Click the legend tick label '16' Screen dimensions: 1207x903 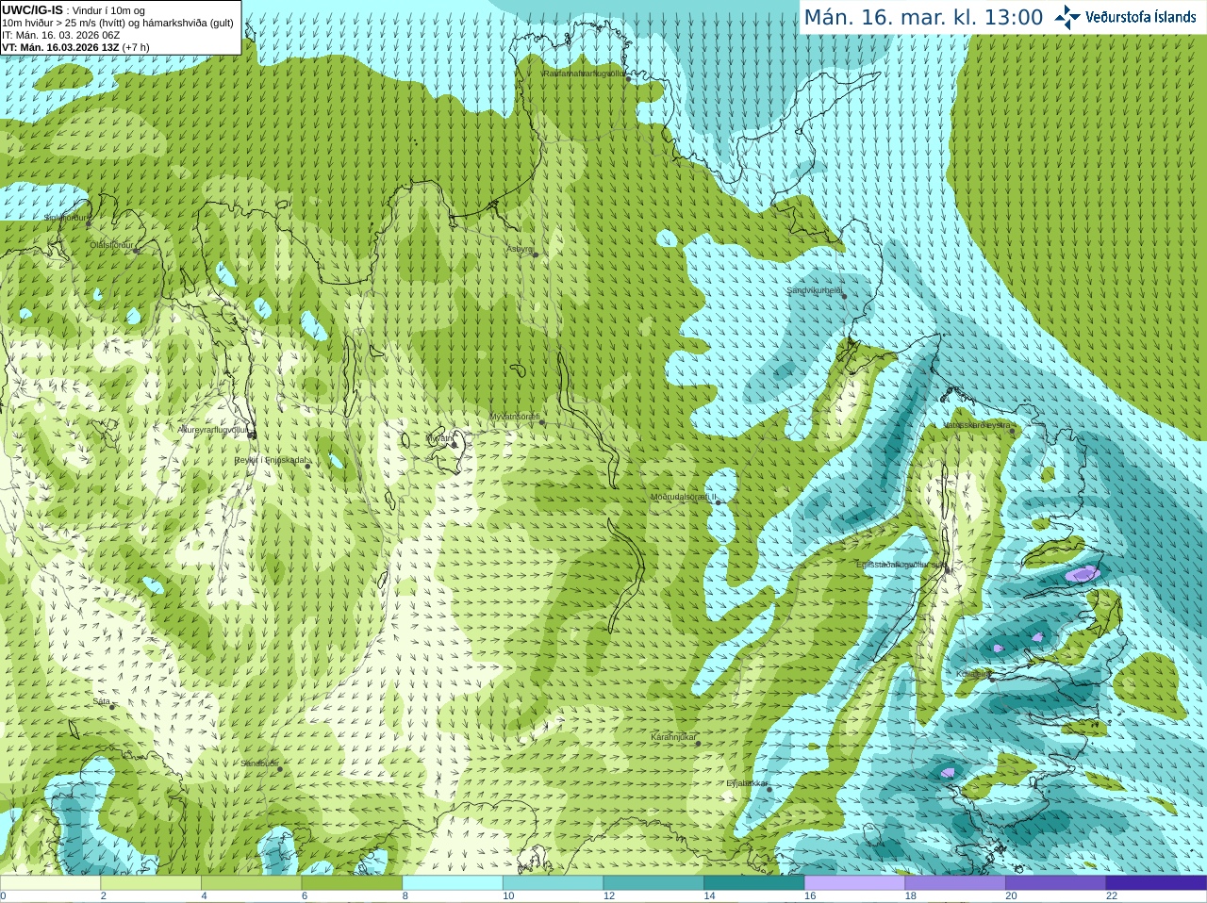pyautogui.click(x=810, y=896)
